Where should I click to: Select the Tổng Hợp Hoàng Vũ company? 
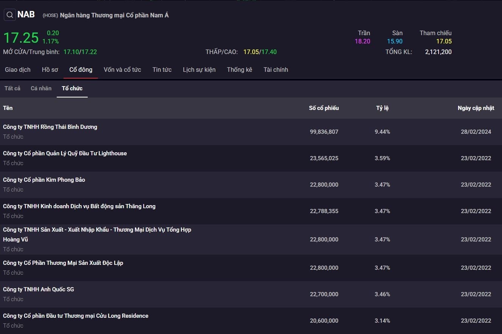click(x=97, y=234)
